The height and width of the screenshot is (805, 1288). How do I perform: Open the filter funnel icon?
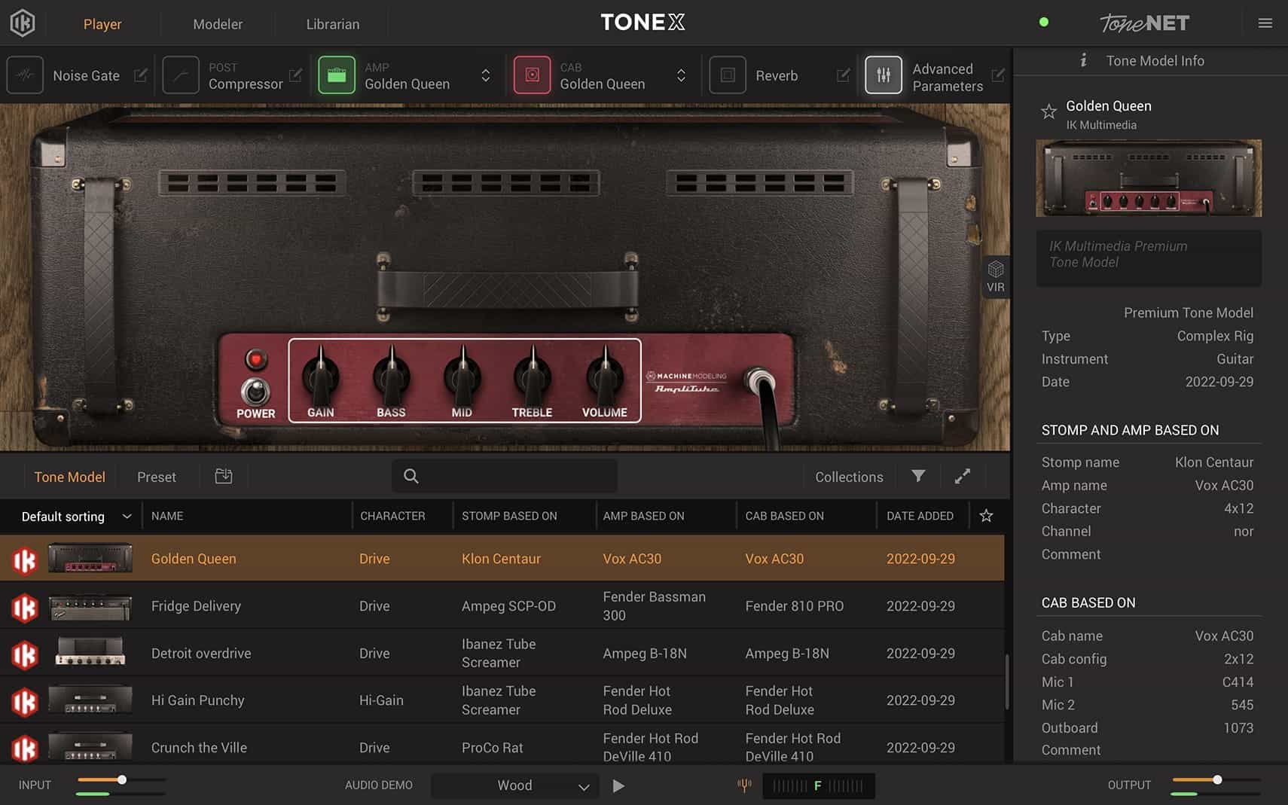pos(918,476)
